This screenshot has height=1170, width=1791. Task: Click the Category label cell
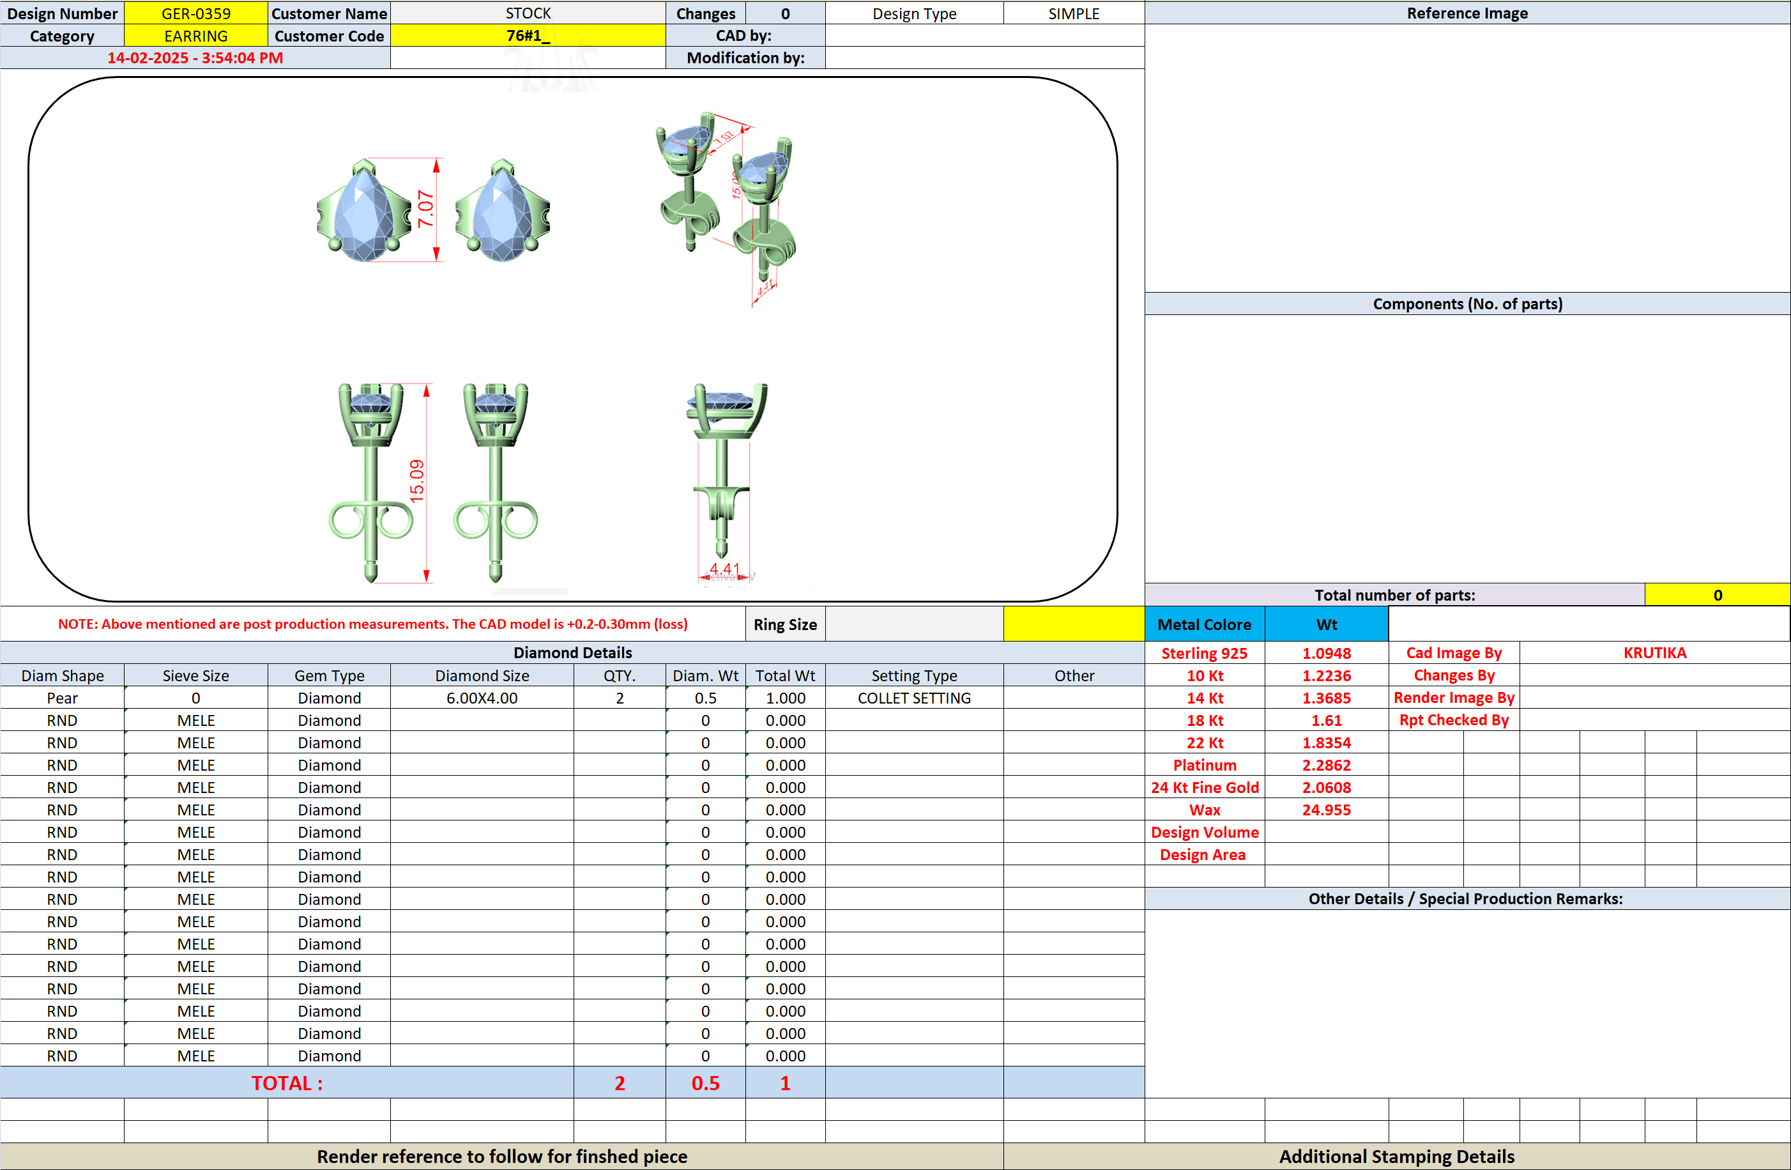[63, 35]
